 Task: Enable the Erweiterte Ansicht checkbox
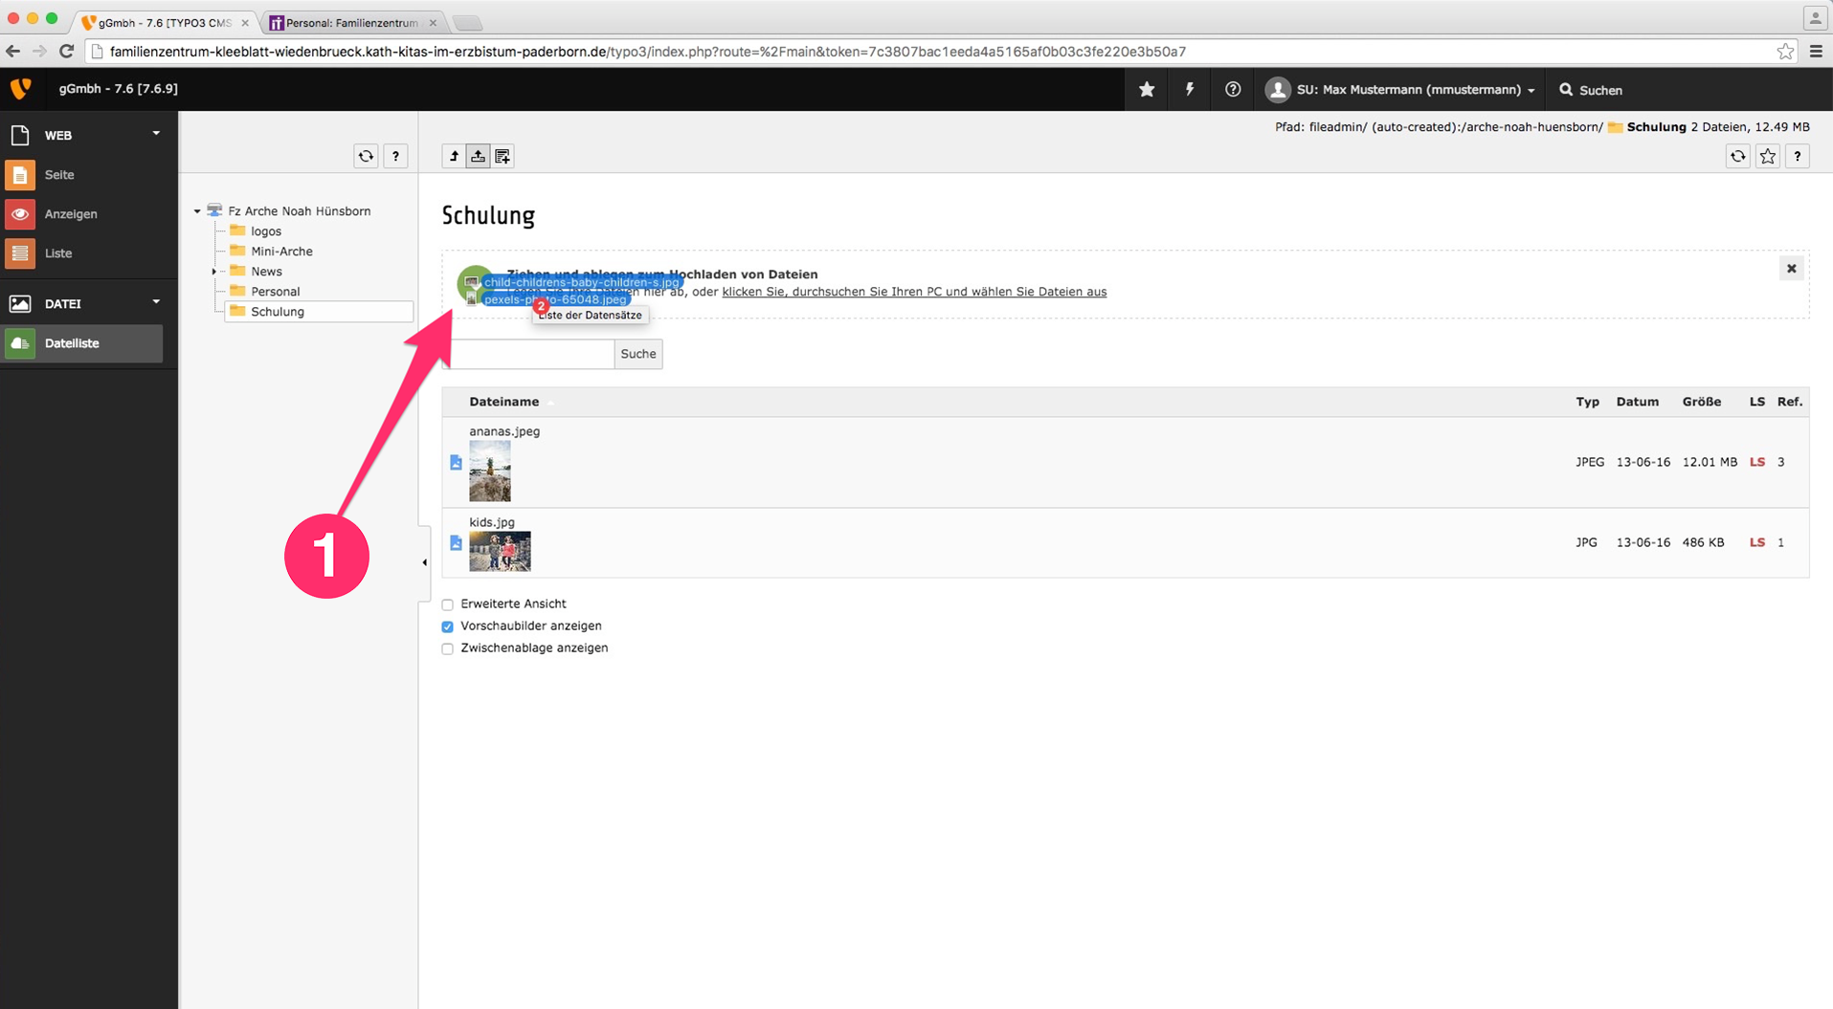tap(447, 604)
